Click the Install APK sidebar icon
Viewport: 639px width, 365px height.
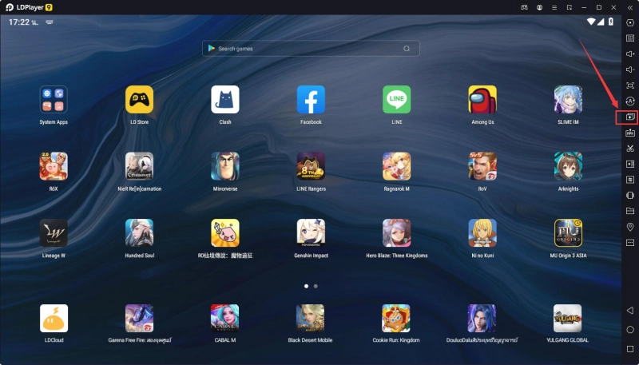(630, 133)
